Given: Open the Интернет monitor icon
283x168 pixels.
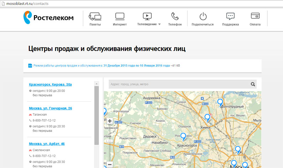Looking at the screenshot, I should coord(120,16).
